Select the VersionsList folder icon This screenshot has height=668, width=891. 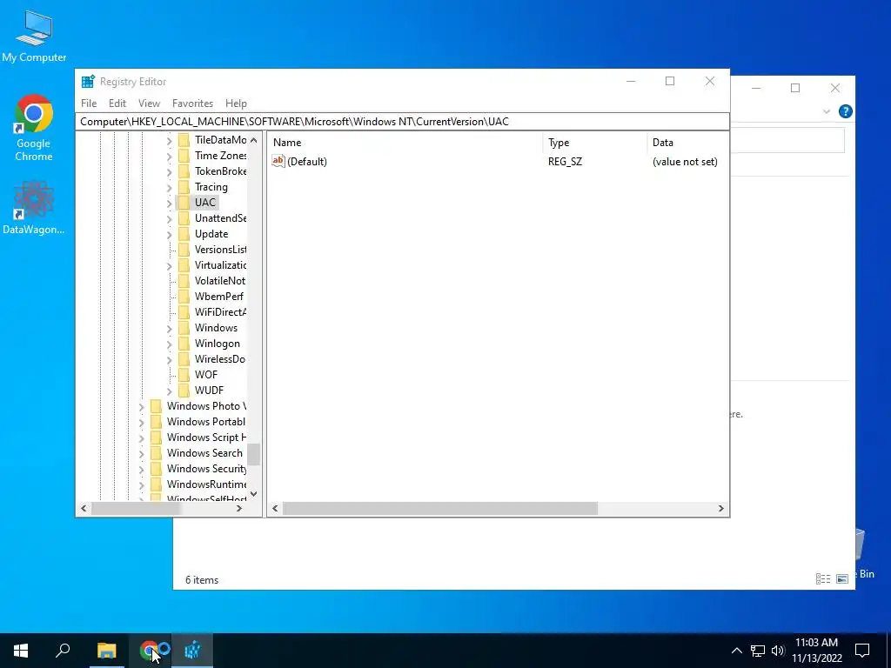click(x=184, y=250)
